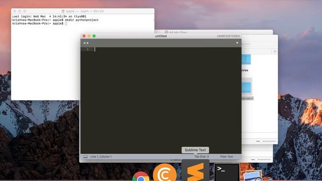Click Terminal prompt cursor line
This screenshot has width=322, height=181.
tap(40, 24)
